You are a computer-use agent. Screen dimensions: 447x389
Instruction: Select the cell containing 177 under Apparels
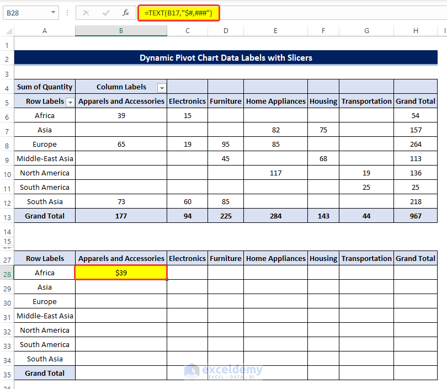(x=121, y=216)
